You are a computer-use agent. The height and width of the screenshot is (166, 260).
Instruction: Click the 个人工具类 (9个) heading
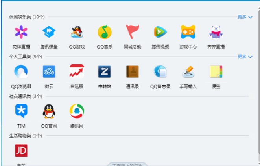(26, 57)
